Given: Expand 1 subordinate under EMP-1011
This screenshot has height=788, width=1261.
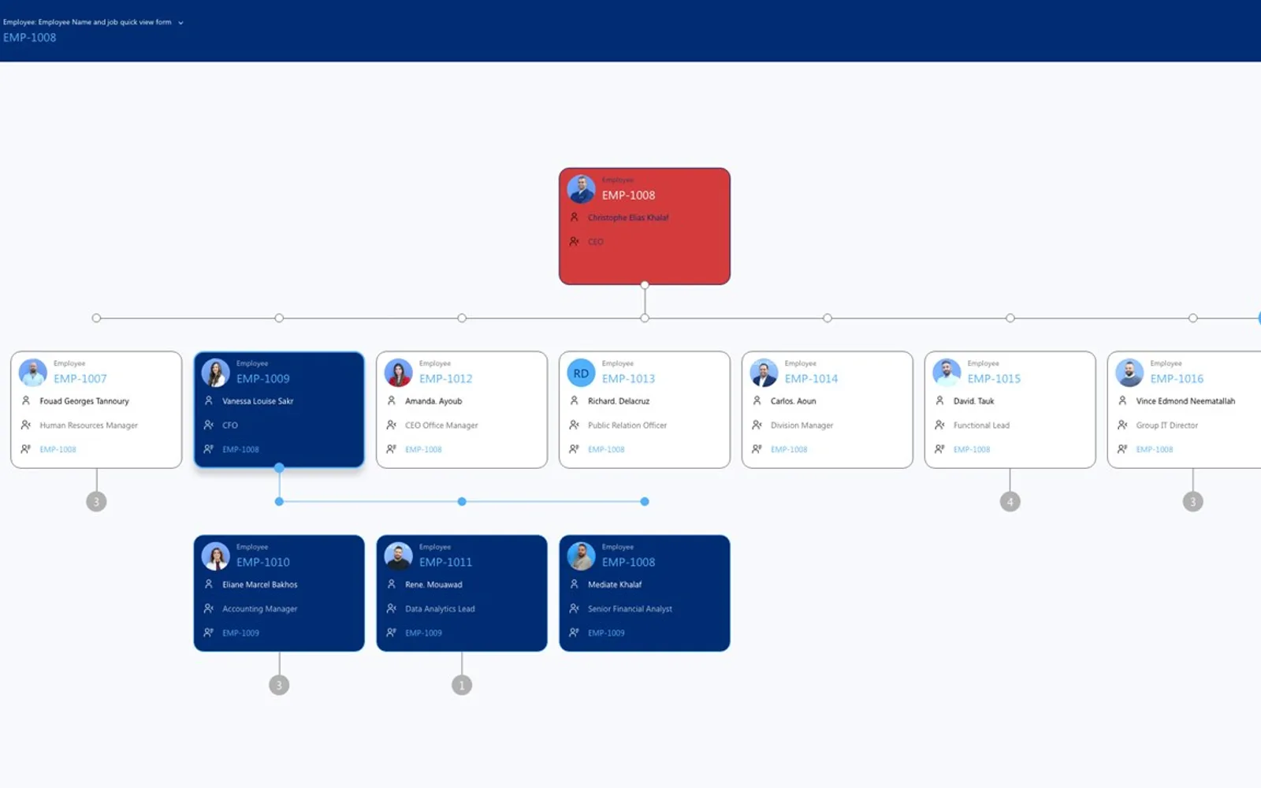Looking at the screenshot, I should [x=462, y=686].
